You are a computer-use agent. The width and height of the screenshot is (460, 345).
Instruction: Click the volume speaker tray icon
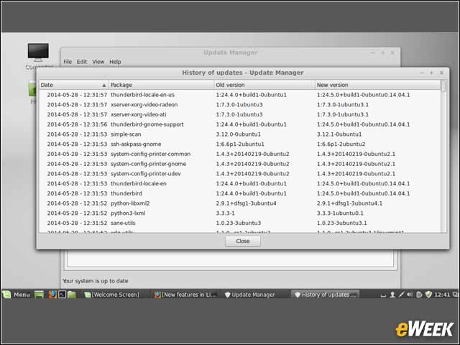(410, 294)
